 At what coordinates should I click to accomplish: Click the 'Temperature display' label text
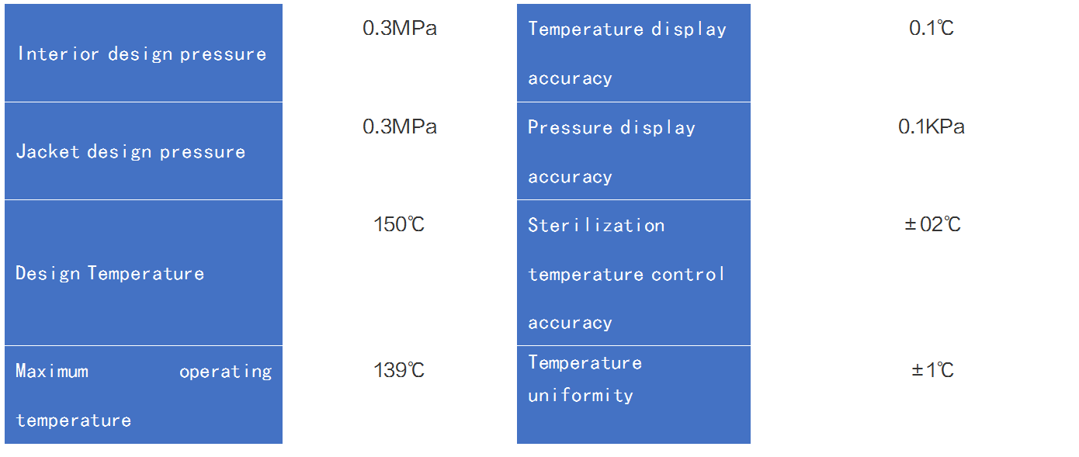pos(627,29)
